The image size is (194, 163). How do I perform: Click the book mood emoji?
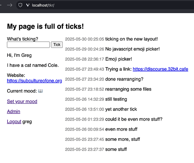pos(40,91)
